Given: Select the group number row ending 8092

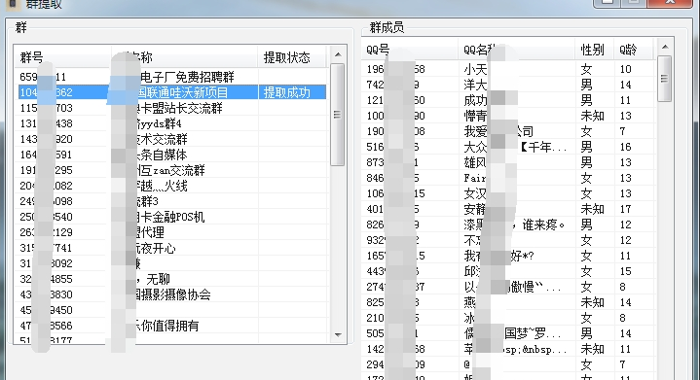Looking at the screenshot, I should click(x=172, y=263).
